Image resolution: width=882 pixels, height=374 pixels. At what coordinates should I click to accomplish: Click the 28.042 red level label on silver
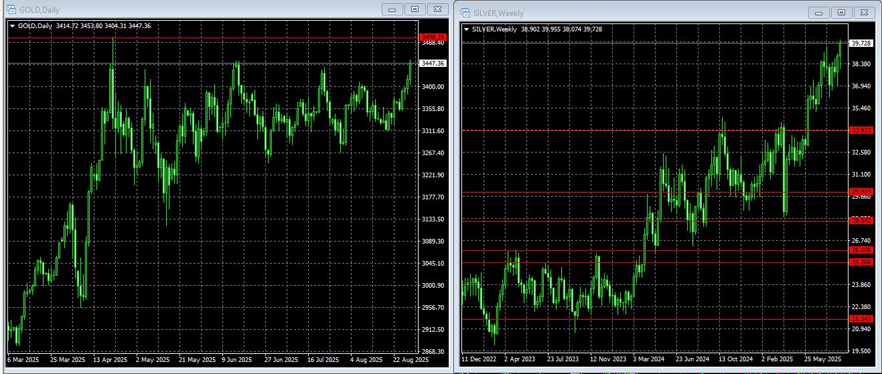coord(861,220)
